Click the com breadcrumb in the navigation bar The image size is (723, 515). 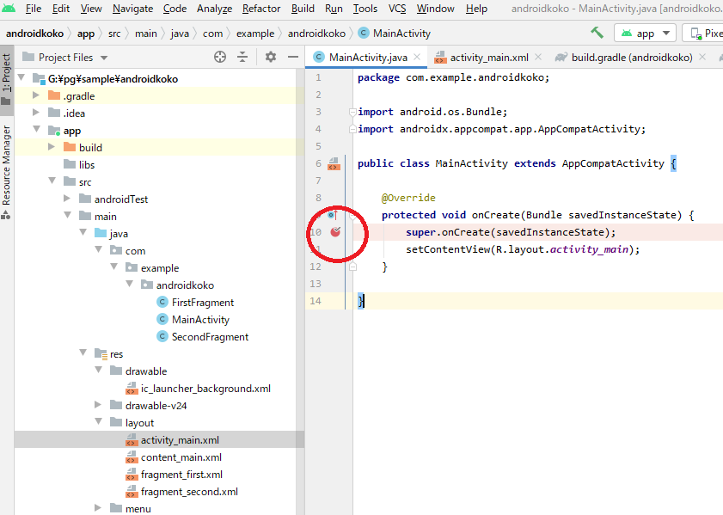[x=212, y=34]
